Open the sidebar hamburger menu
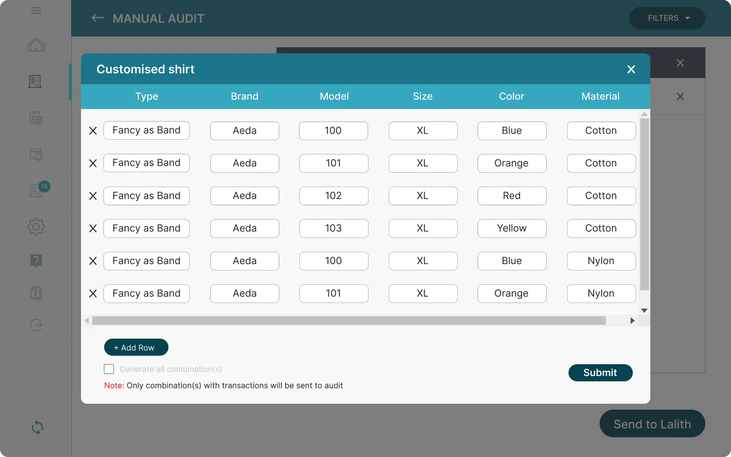 [x=36, y=10]
